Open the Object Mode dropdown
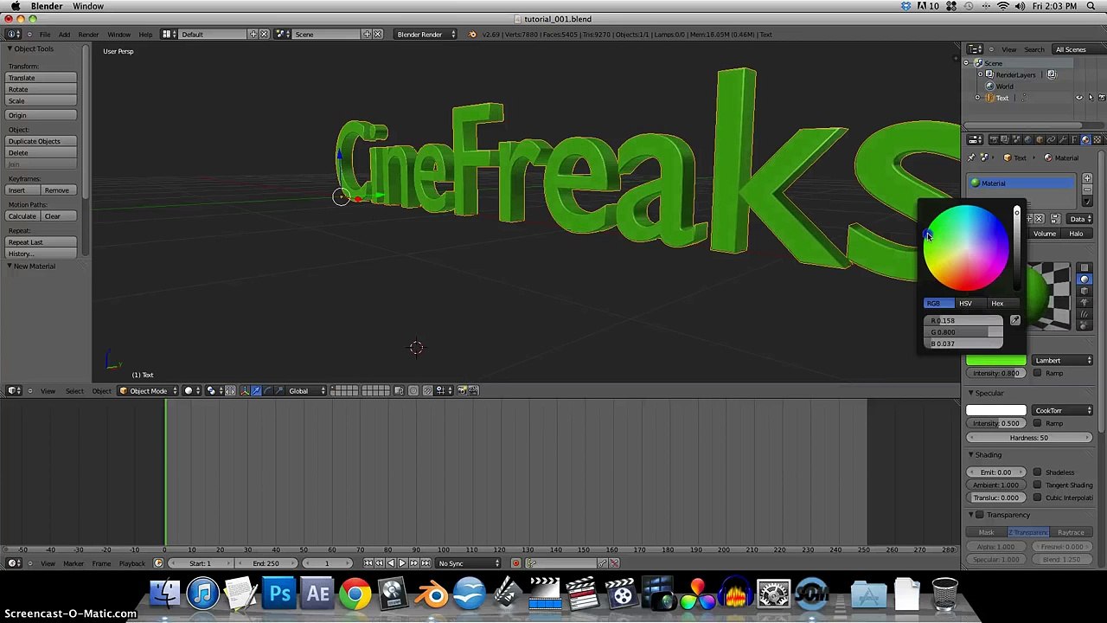Screen dimensions: 1107x623 click(x=148, y=391)
